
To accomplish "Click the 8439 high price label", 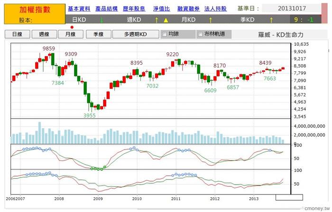I will (265, 63).
